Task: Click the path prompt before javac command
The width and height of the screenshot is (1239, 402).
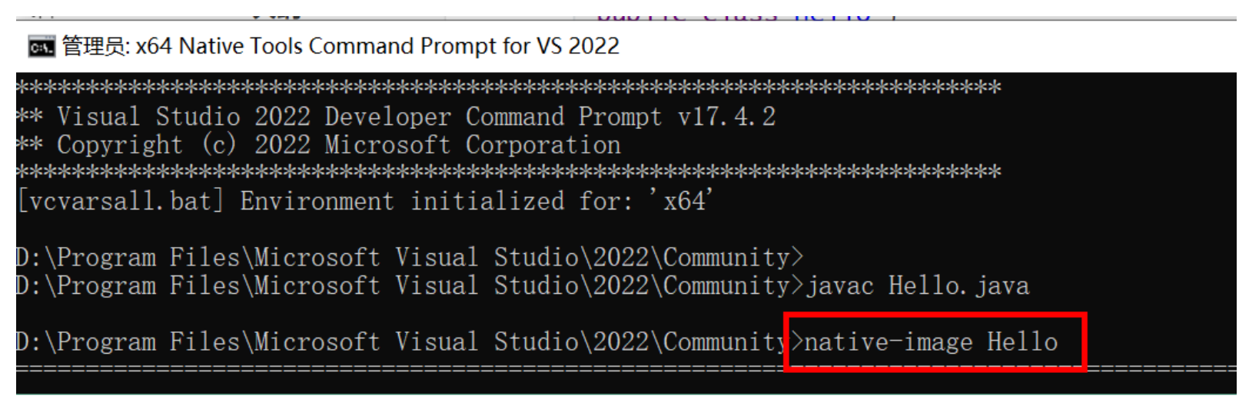Action: click(410, 286)
